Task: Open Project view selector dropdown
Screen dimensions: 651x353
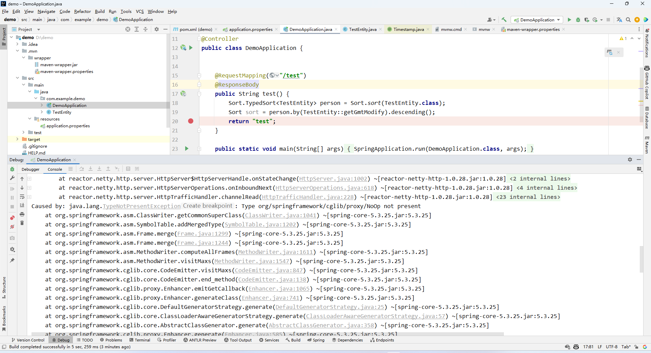Action: click(x=39, y=30)
